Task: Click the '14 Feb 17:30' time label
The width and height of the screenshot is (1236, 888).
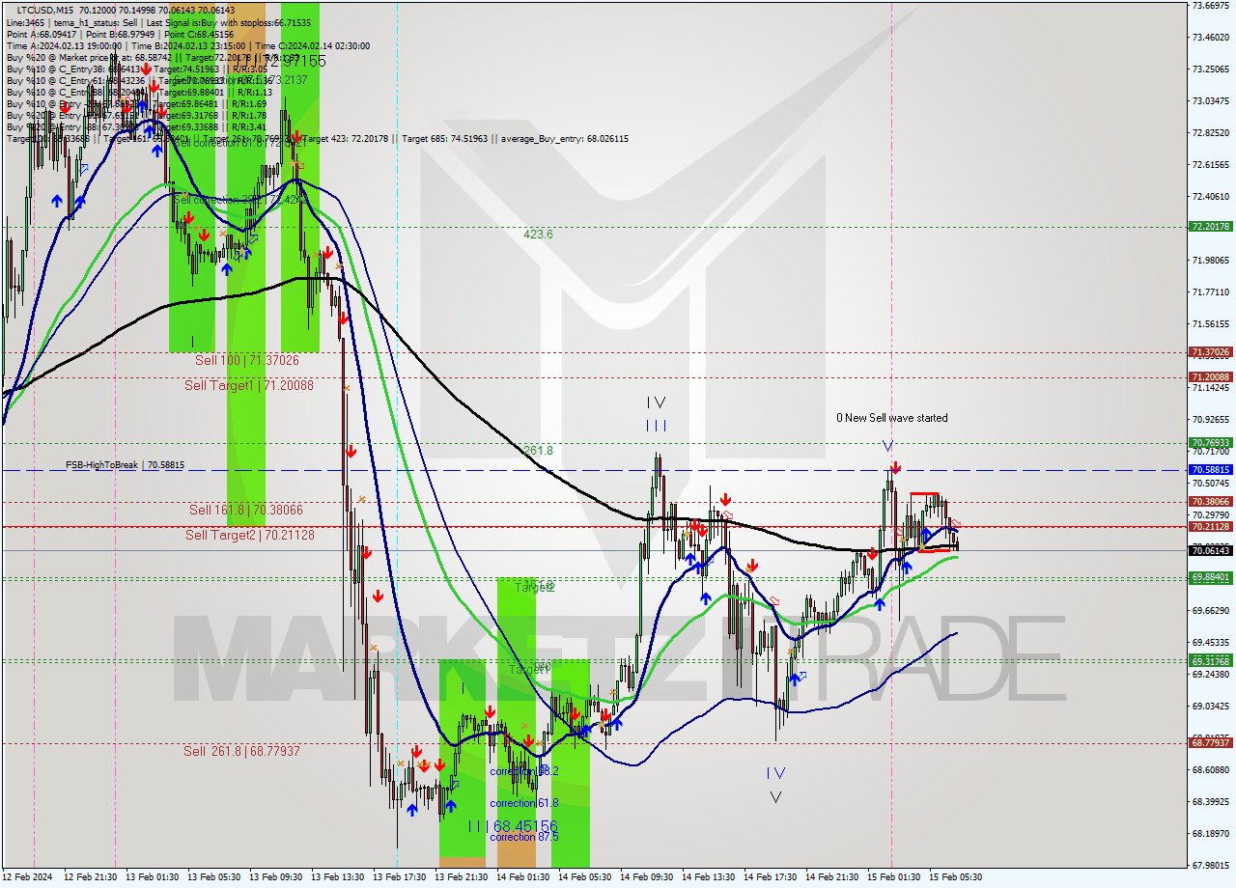Action: click(771, 877)
